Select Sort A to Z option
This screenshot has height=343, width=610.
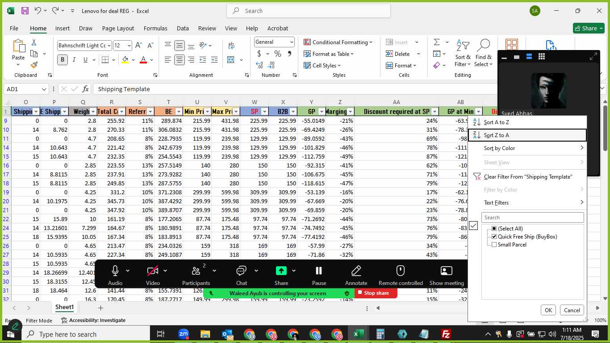pyautogui.click(x=527, y=122)
